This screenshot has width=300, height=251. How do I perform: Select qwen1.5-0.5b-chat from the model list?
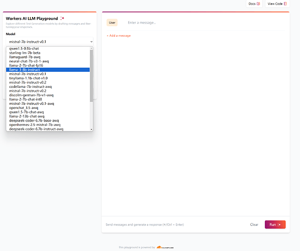click(48, 49)
